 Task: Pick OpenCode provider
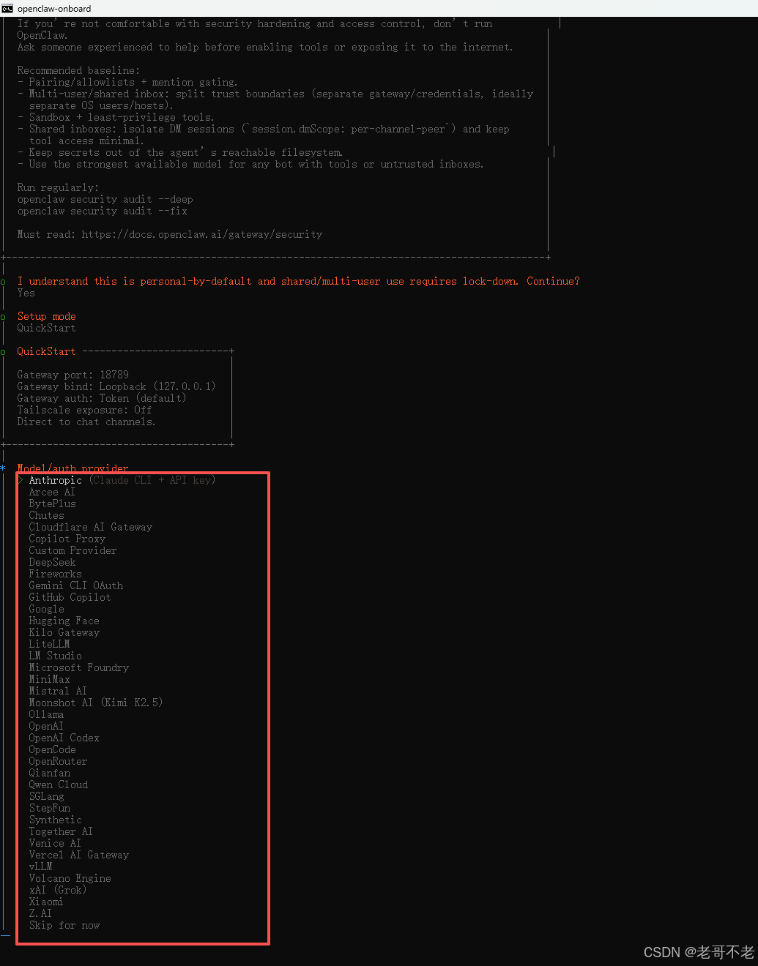(x=52, y=749)
